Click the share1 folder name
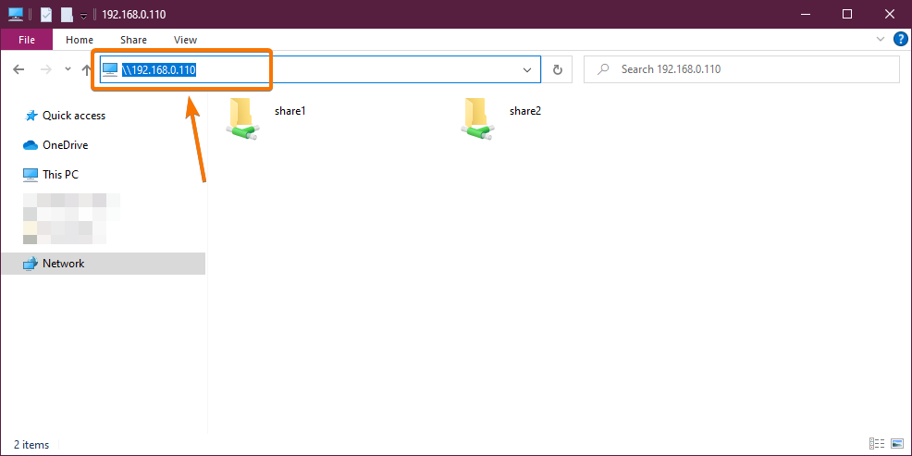Viewport: 912px width, 456px height. tap(290, 110)
